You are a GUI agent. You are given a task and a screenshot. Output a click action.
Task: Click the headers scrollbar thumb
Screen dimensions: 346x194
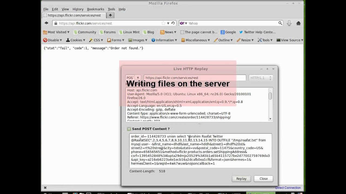click(270, 96)
